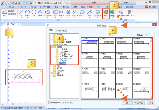
Task: Click the 統計 statistics icon
Action: [x=11, y=11]
